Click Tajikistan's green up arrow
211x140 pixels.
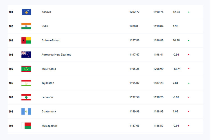pyautogui.click(x=188, y=83)
